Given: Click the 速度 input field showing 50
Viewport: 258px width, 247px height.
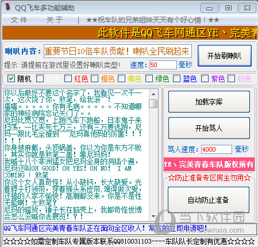Looking at the screenshot, I should 163,65.
